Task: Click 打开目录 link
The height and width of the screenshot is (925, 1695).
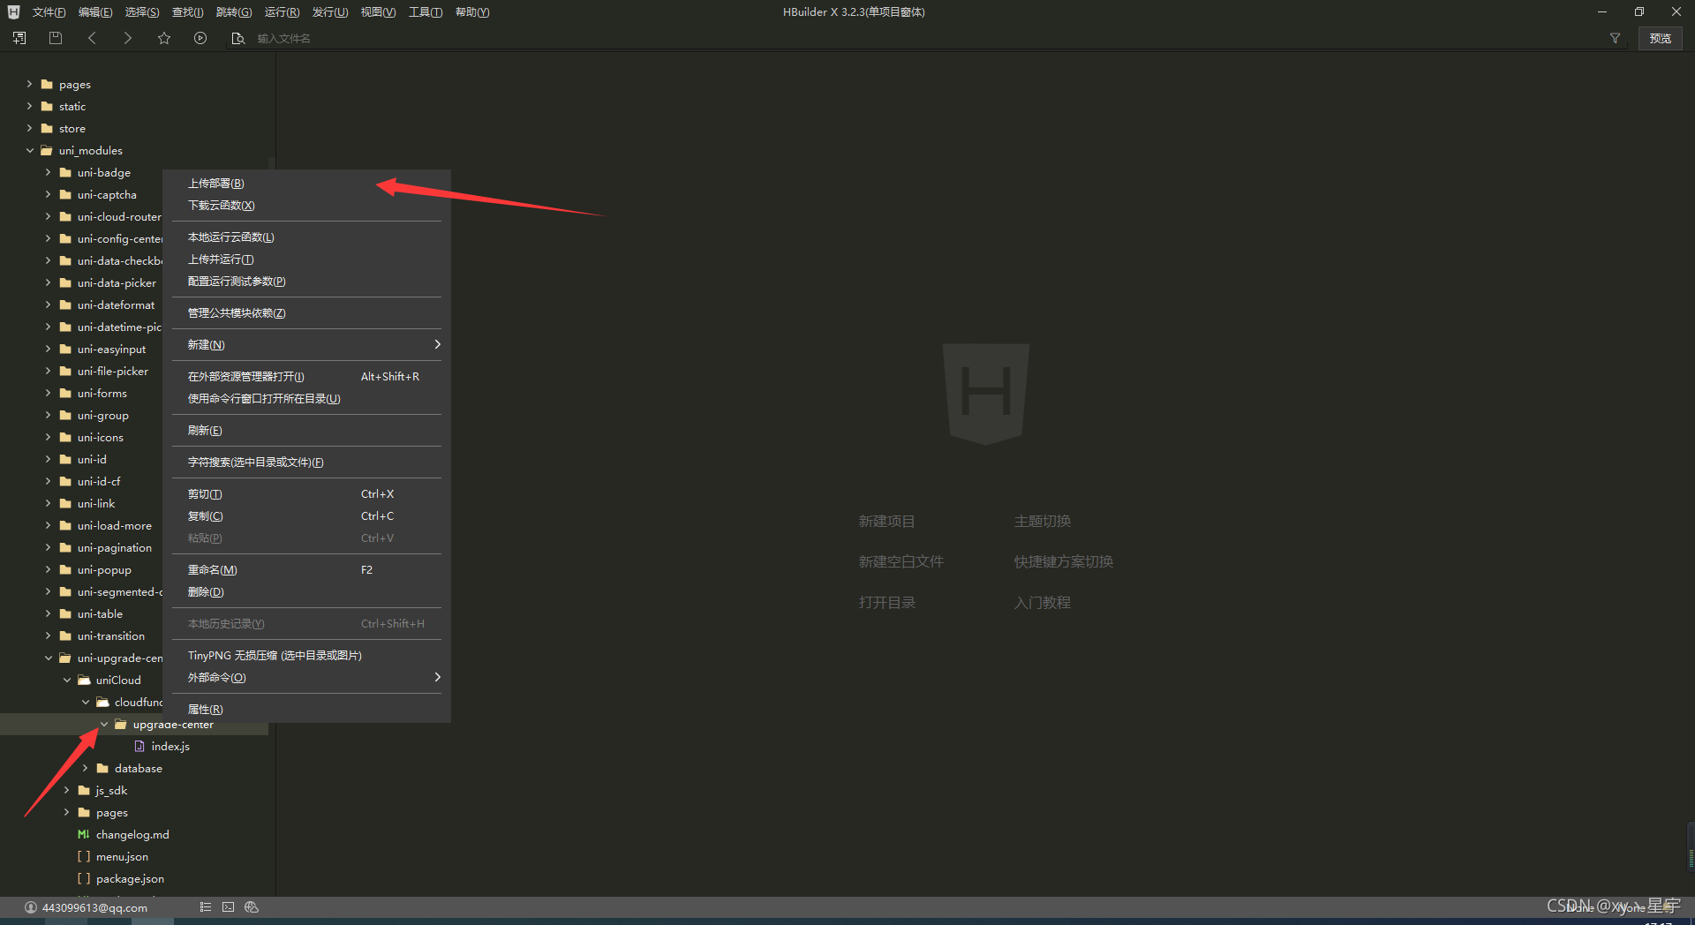Action: click(886, 602)
